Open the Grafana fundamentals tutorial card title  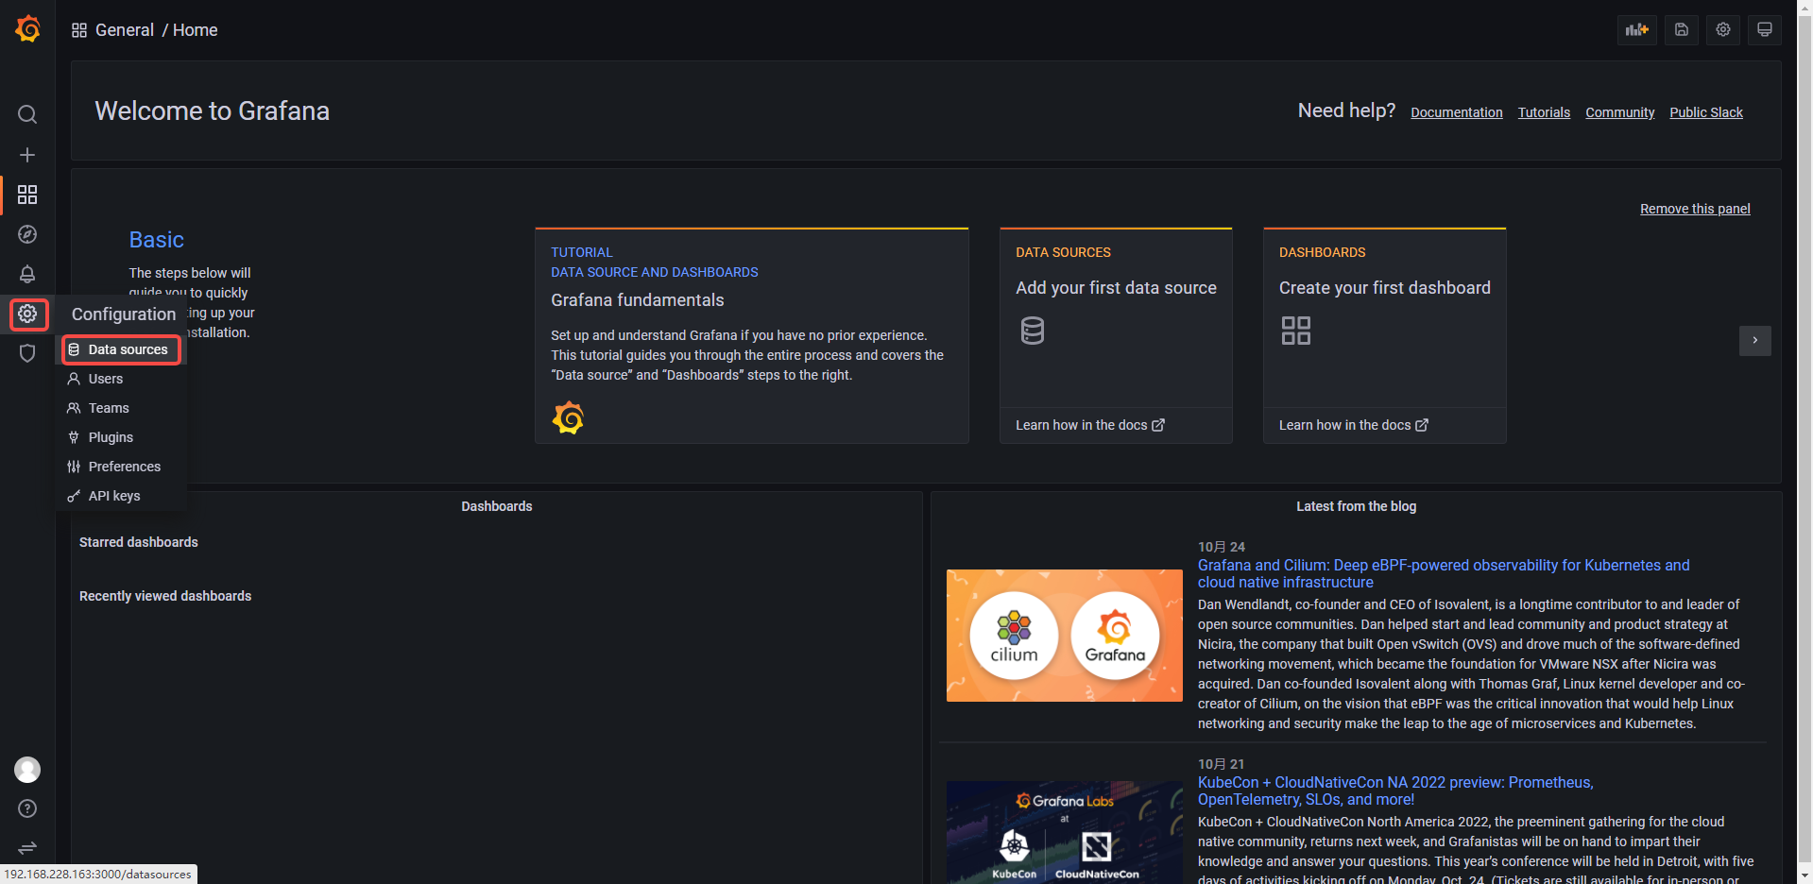click(x=638, y=300)
